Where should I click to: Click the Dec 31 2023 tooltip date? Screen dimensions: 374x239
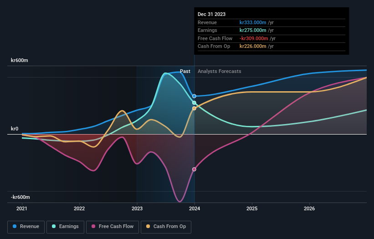pyautogui.click(x=211, y=14)
